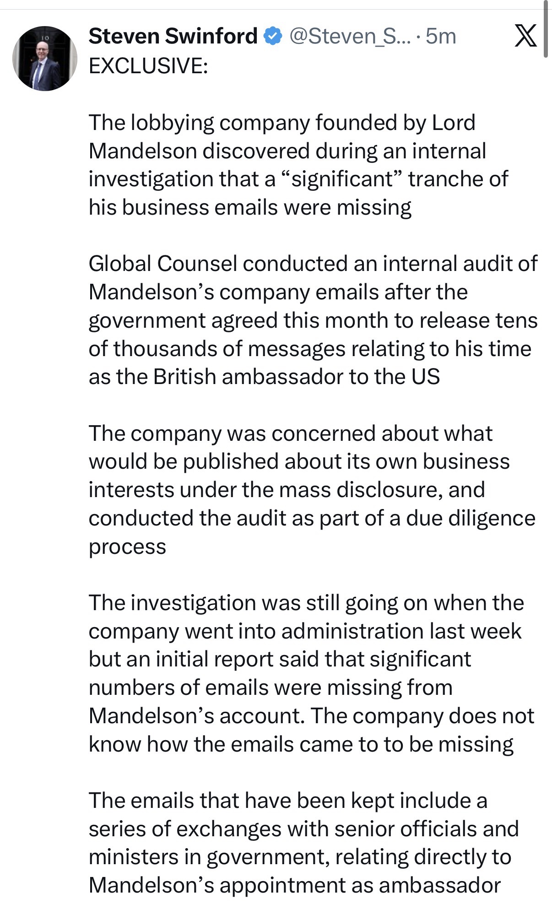Viewport: 552px width, 915px height.
Task: Click the paragraph starting "The company was concerned"
Action: (311, 489)
